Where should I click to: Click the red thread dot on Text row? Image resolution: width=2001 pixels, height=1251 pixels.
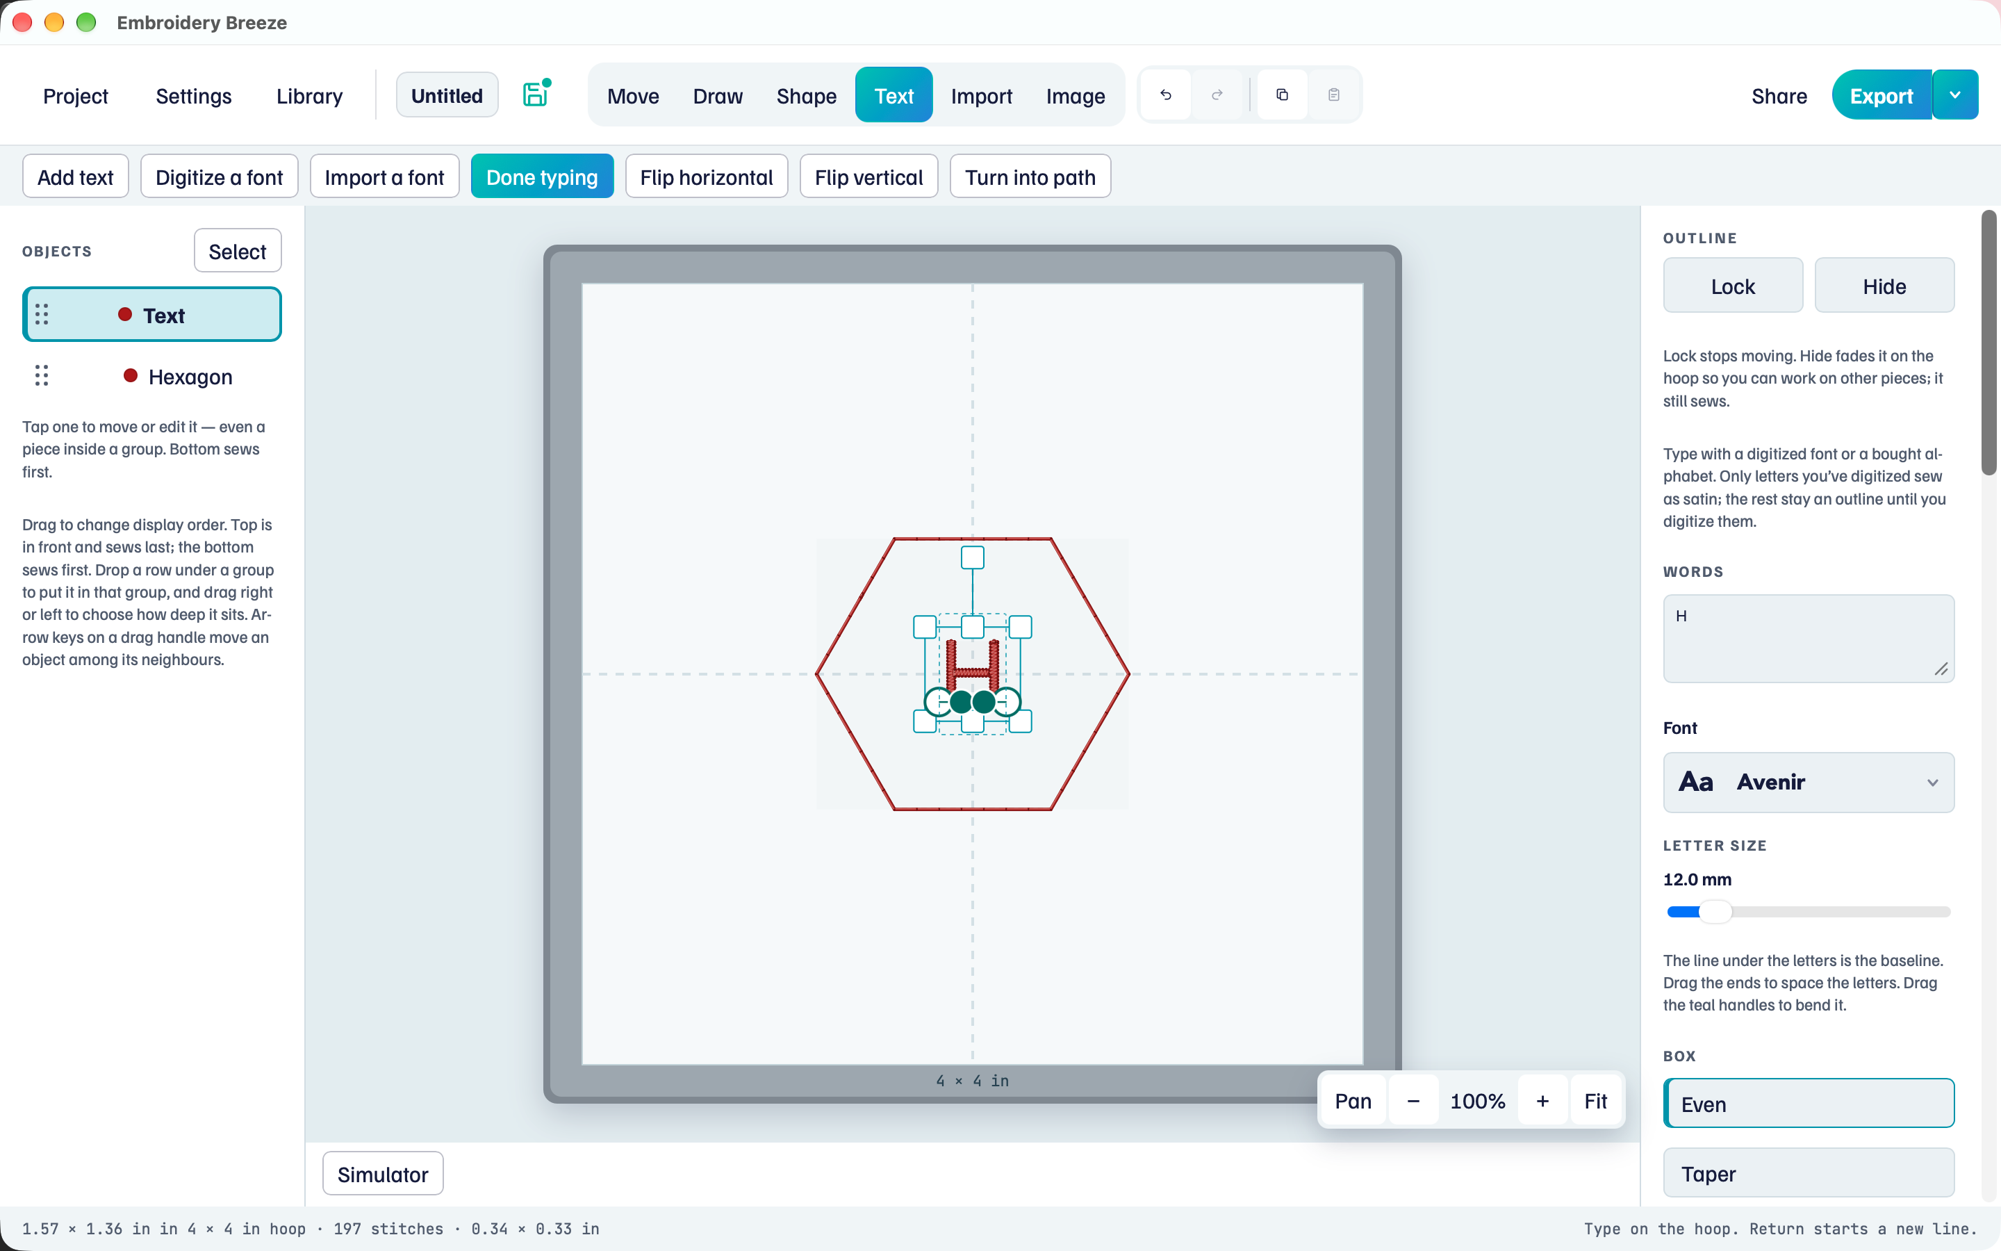click(x=125, y=314)
